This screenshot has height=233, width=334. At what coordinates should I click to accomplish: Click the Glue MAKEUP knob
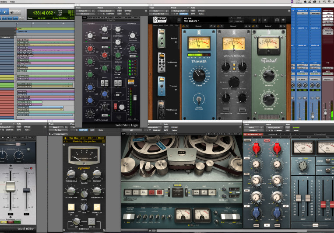(97, 174)
